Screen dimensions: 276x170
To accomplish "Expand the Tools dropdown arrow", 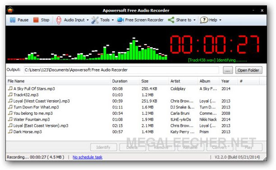I will 113,20.
